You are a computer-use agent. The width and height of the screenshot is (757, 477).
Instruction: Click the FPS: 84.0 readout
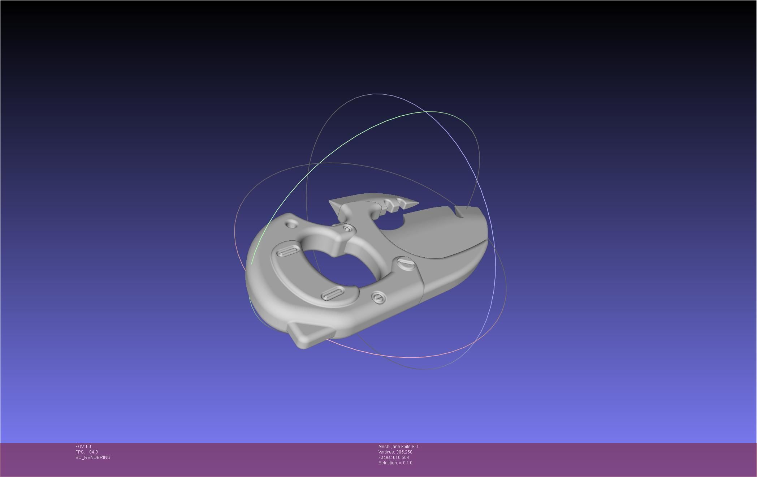click(87, 452)
